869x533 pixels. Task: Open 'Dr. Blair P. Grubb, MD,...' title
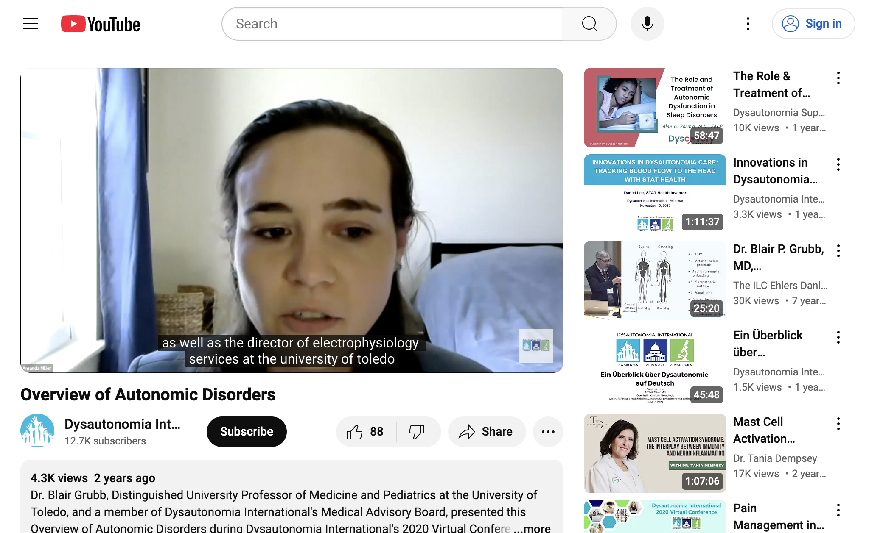[x=779, y=257]
